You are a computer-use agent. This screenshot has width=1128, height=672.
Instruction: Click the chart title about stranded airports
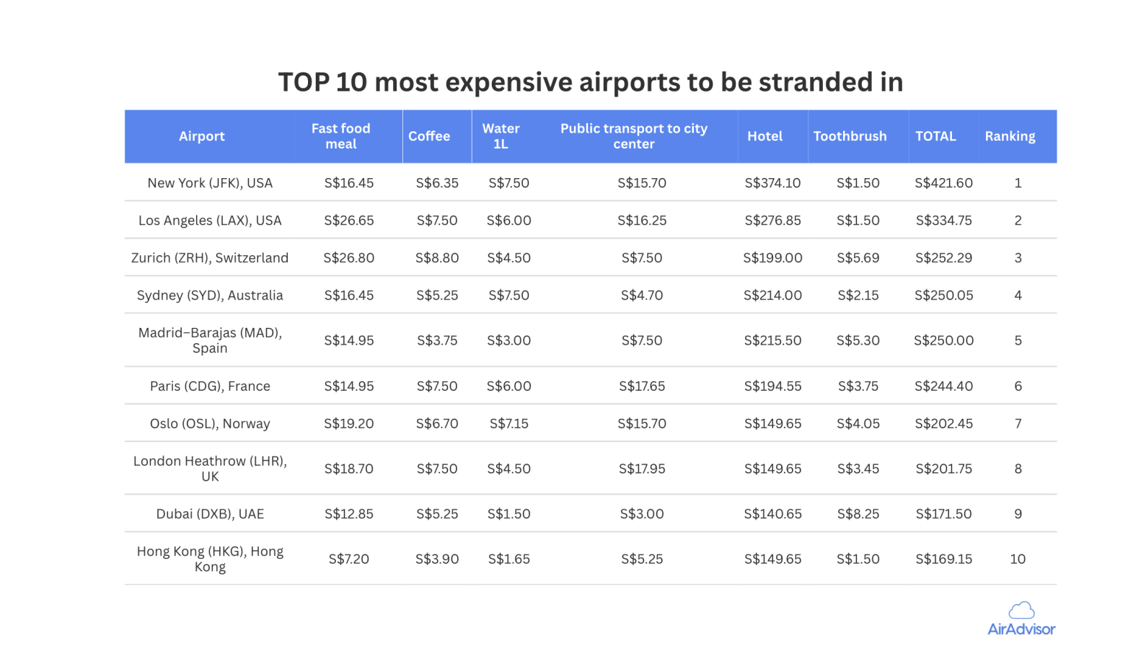tap(590, 82)
